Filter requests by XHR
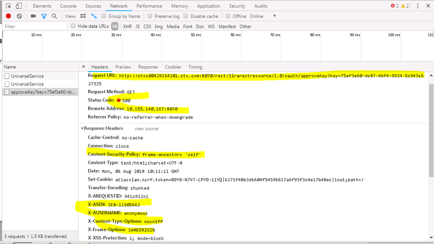434x244 pixels. (x=127, y=26)
